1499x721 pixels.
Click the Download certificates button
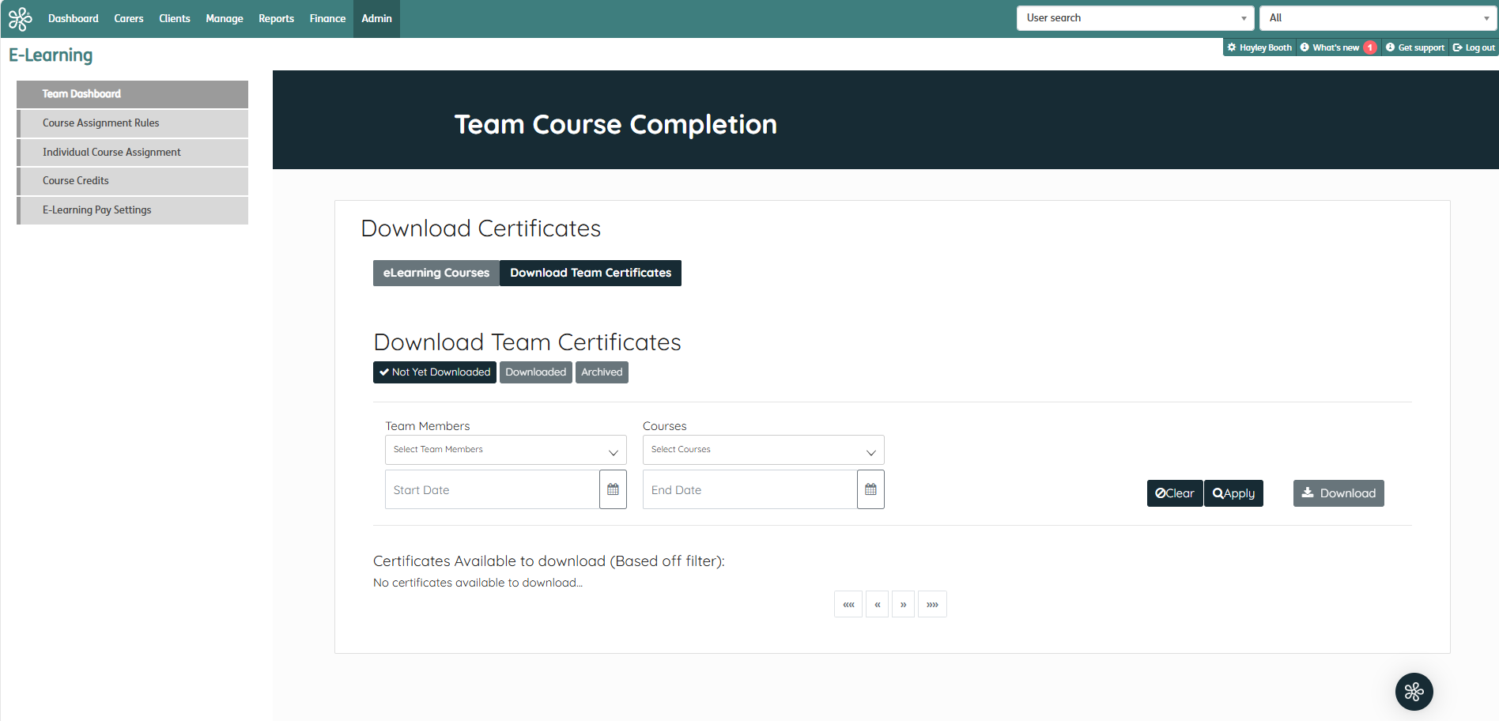(x=1339, y=493)
